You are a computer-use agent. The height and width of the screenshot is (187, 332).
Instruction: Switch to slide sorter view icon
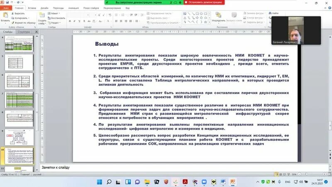[x=281, y=174]
